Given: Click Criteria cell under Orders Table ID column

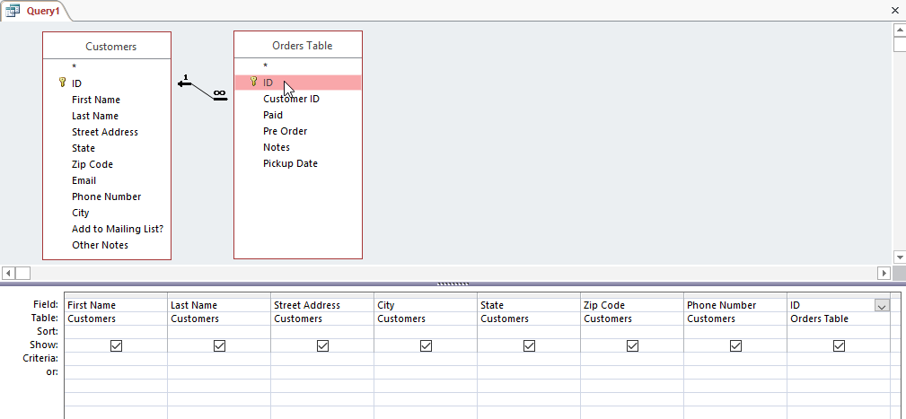Looking at the screenshot, I should tap(839, 359).
